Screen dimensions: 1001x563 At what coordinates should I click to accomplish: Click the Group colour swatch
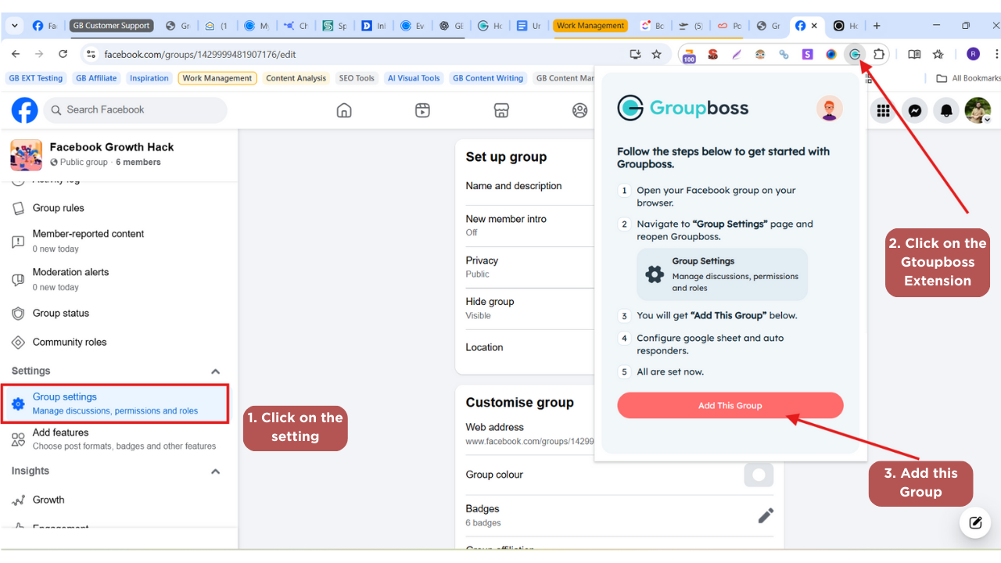coord(758,475)
